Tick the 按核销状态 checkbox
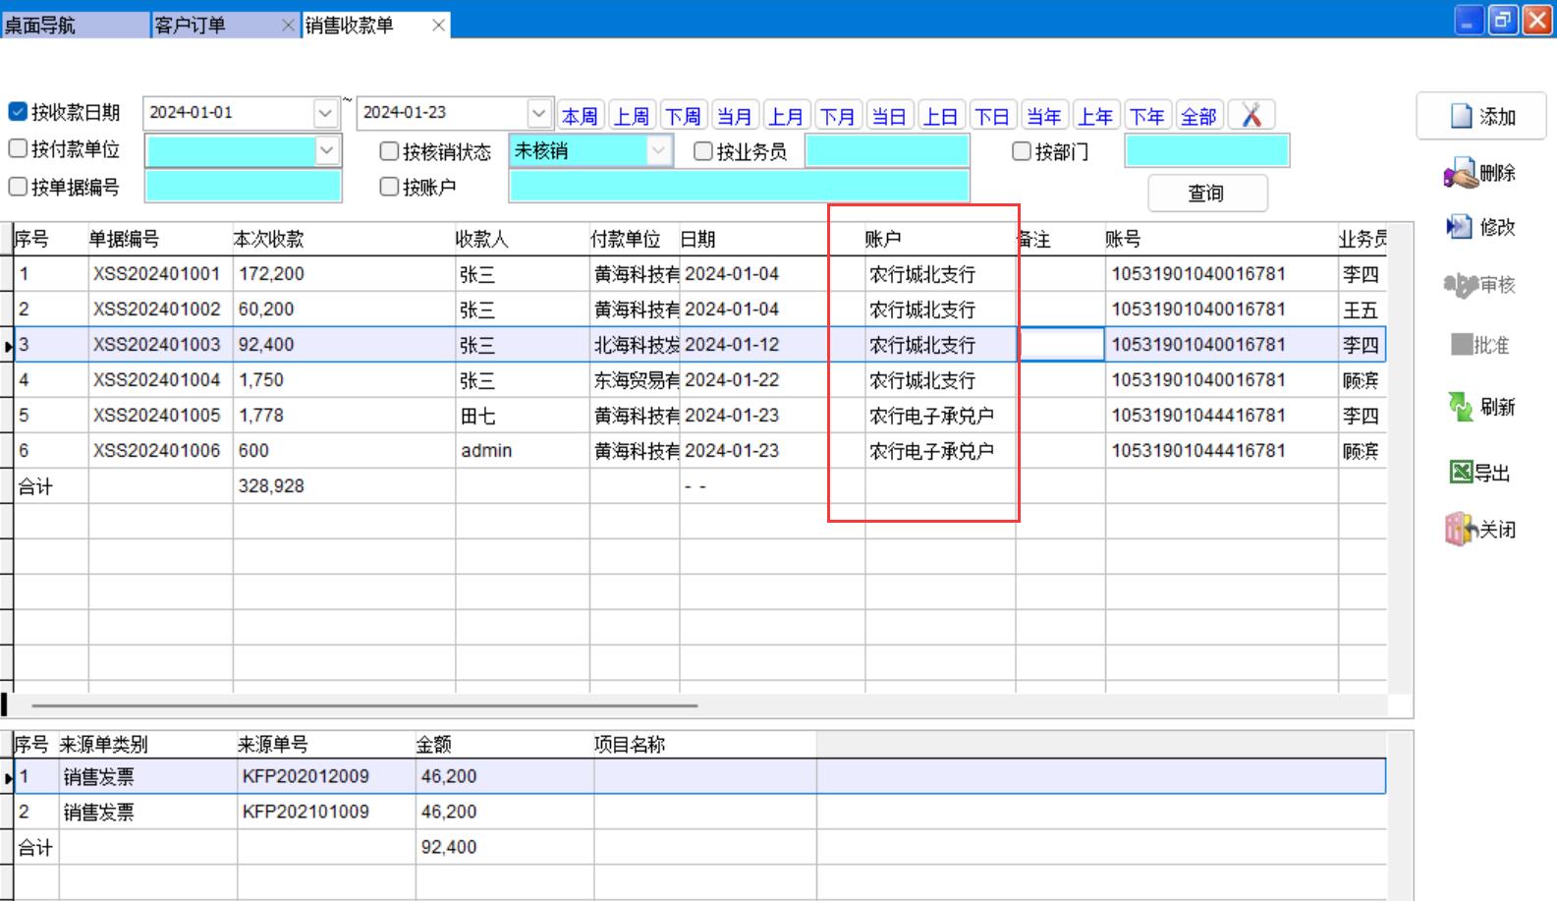The width and height of the screenshot is (1557, 901). click(389, 151)
